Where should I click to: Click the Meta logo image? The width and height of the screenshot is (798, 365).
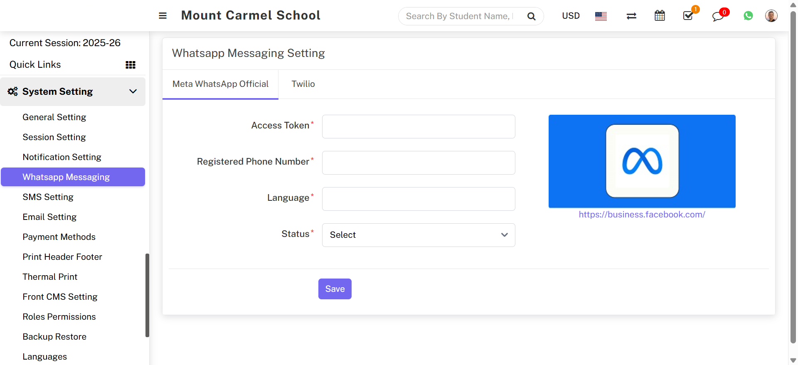click(642, 161)
